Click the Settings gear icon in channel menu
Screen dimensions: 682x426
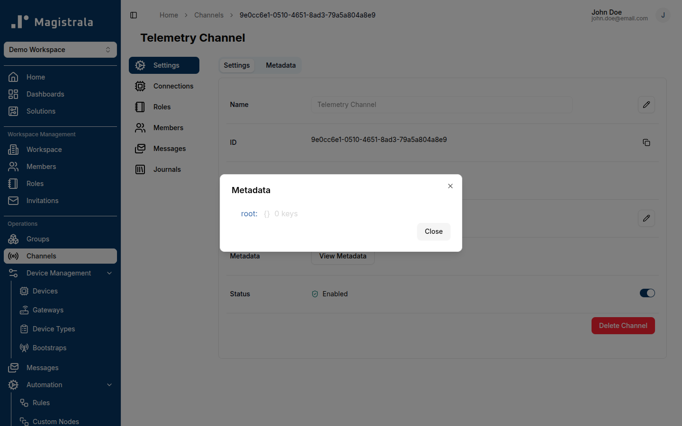coord(140,65)
